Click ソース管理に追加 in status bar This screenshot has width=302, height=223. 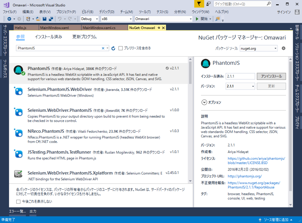(276, 220)
